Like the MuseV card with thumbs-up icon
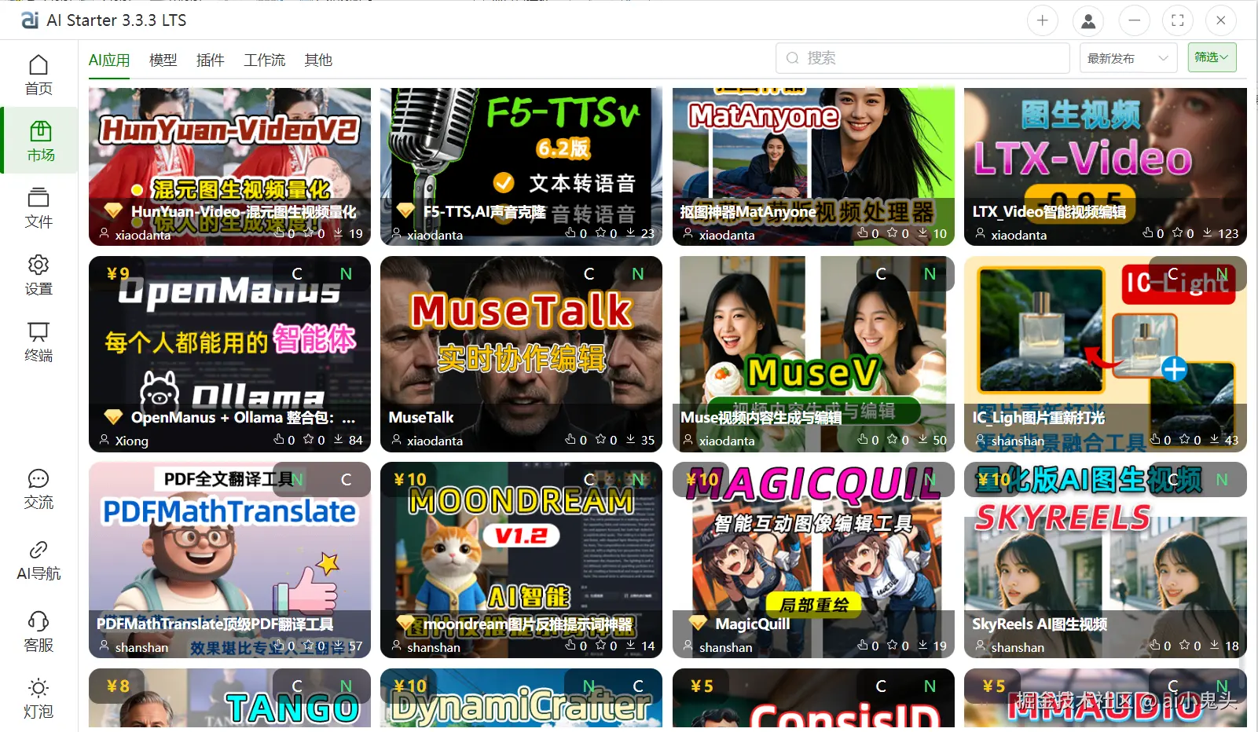This screenshot has width=1258, height=732. pos(863,440)
